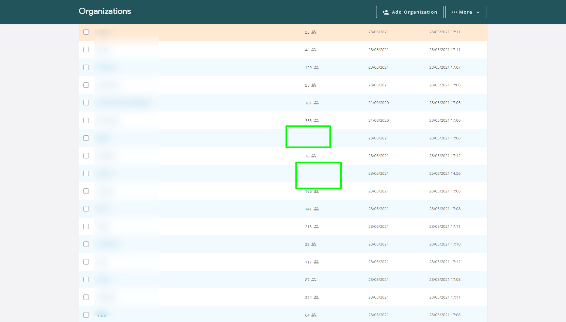566x322 pixels.
Task: Select the checkbox for the 181-member row
Action: [86, 103]
